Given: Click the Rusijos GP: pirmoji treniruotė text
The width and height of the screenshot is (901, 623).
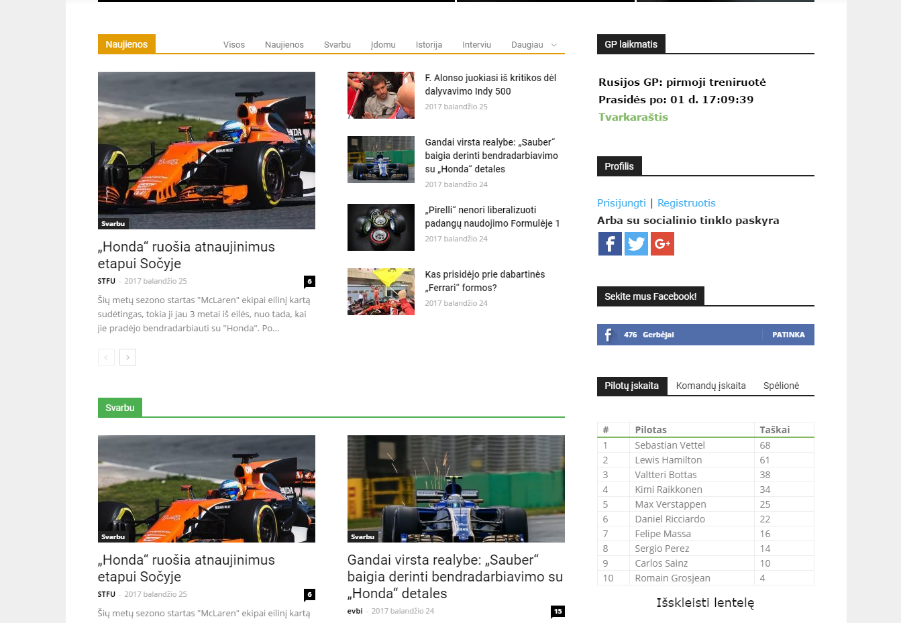Looking at the screenshot, I should point(682,82).
